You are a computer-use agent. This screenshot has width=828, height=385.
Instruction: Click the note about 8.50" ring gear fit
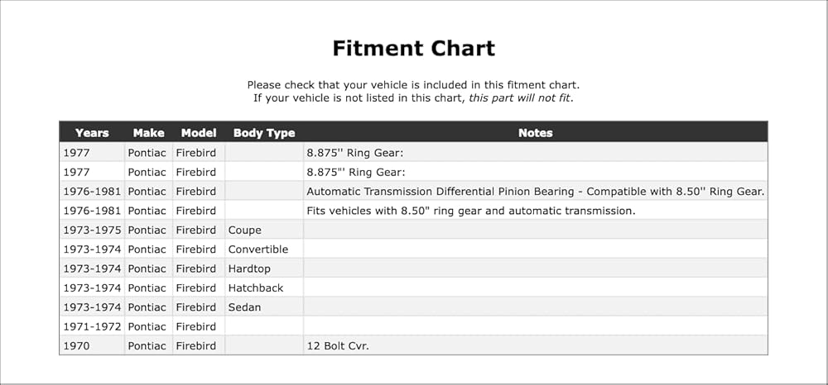point(471,211)
